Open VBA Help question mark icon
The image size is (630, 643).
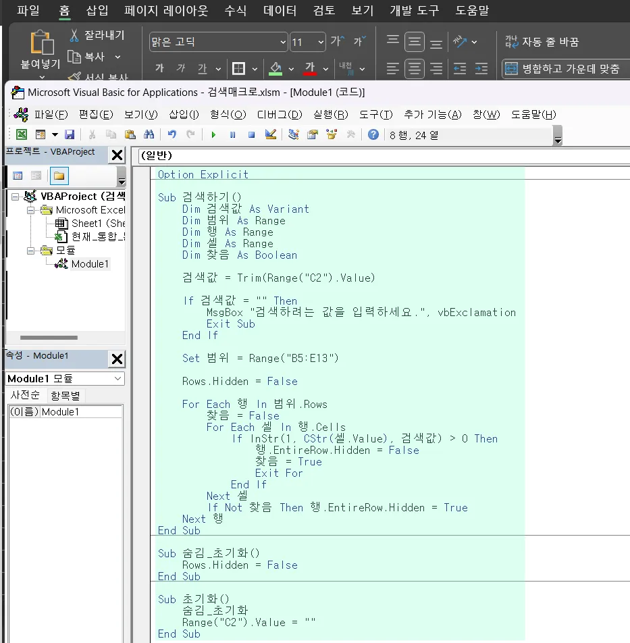pyautogui.click(x=373, y=134)
